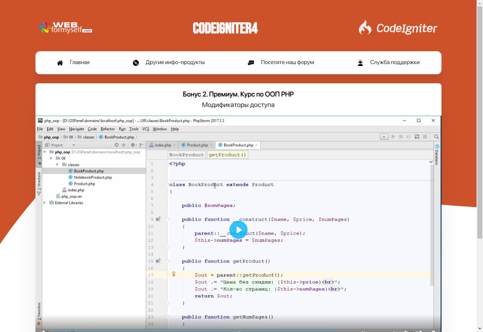Image resolution: width=483 pixels, height=332 pixels.
Task: Click the chat icon beside Посетите наш форум
Action: click(251, 63)
